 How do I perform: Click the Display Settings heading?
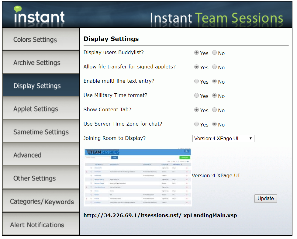tap(111, 39)
